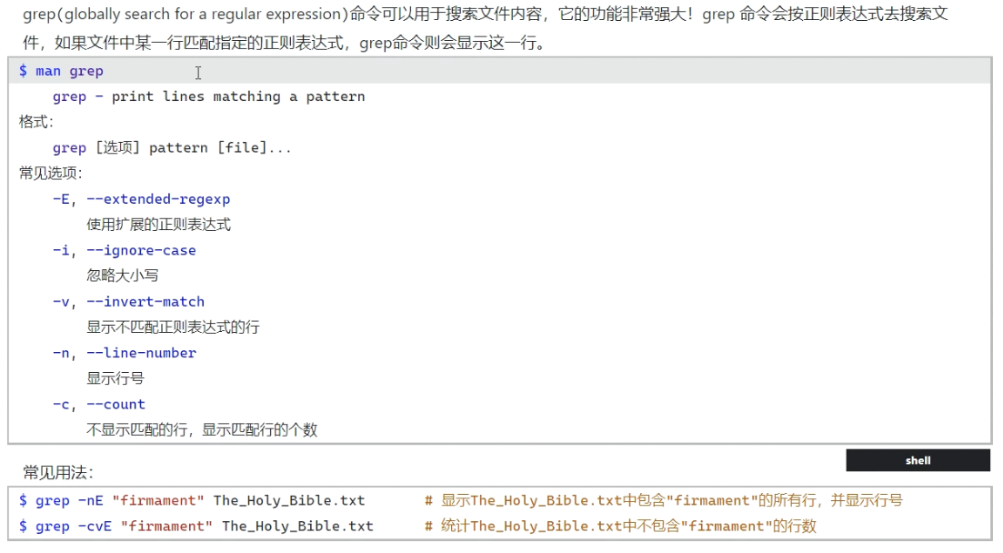Click the --ignore-case option text

[x=141, y=250]
